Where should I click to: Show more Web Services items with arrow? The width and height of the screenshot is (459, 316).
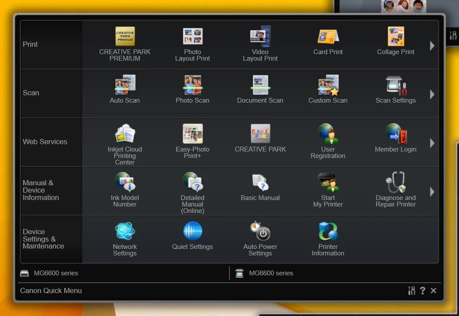coord(432,143)
